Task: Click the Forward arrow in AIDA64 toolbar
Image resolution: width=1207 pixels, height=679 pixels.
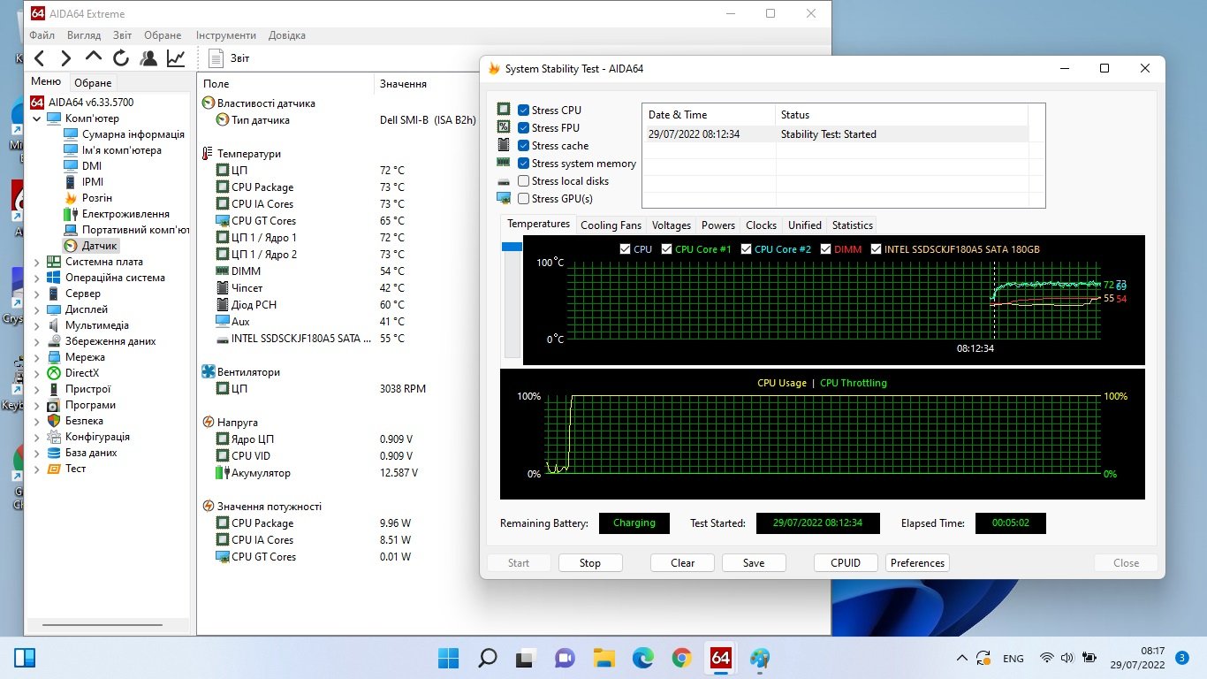Action: click(66, 58)
